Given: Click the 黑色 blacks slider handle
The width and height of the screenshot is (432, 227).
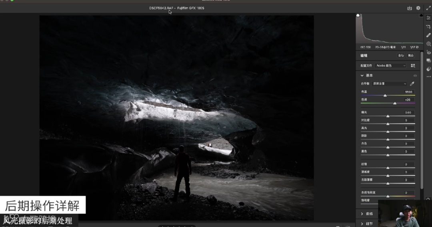Looking at the screenshot, I should (x=388, y=155).
